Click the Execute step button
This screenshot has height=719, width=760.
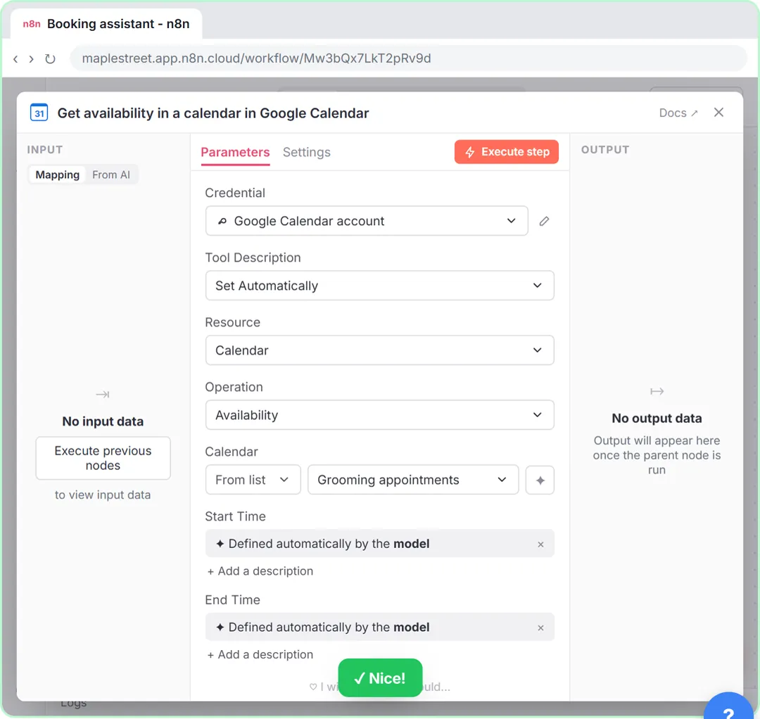coord(507,152)
